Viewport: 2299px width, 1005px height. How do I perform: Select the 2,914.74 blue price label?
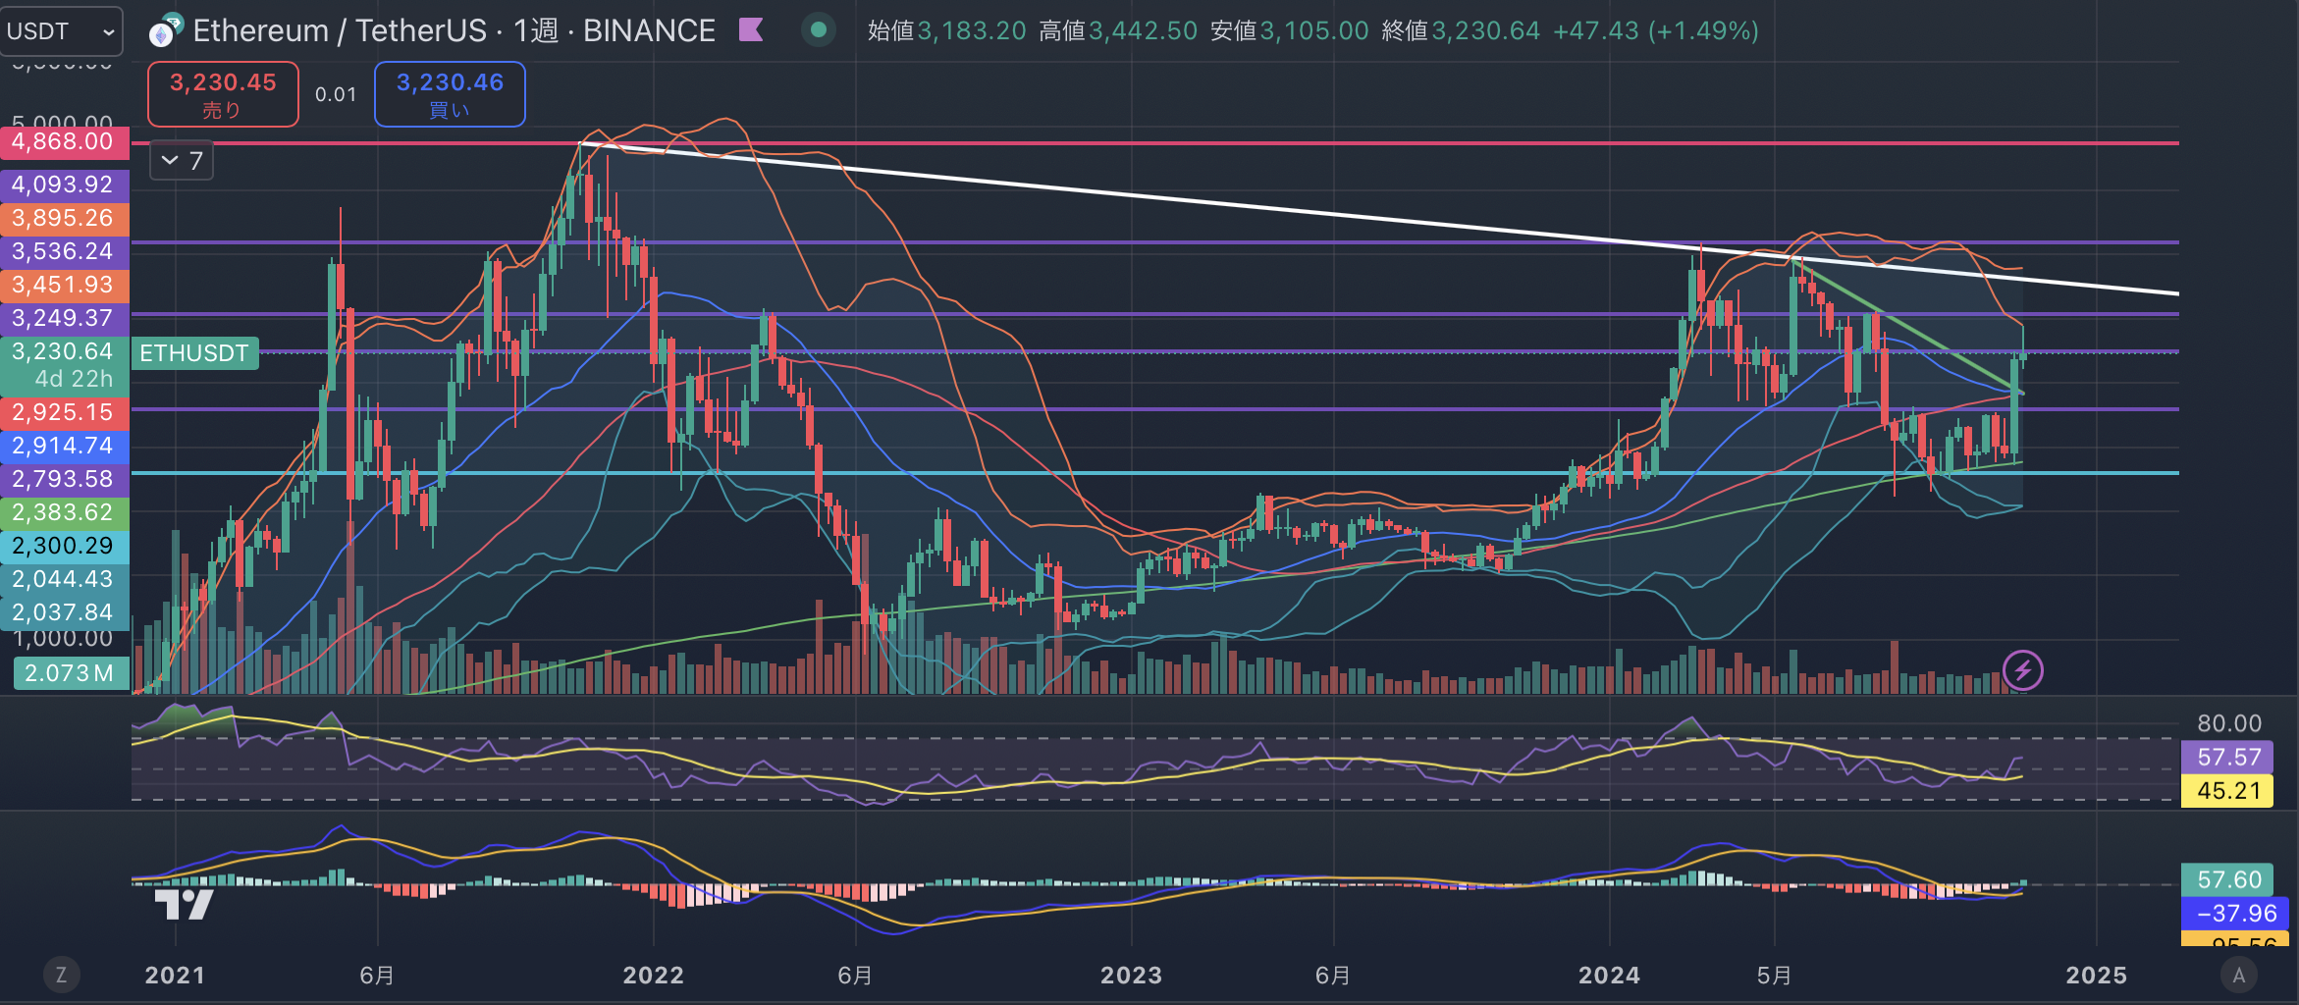65,446
